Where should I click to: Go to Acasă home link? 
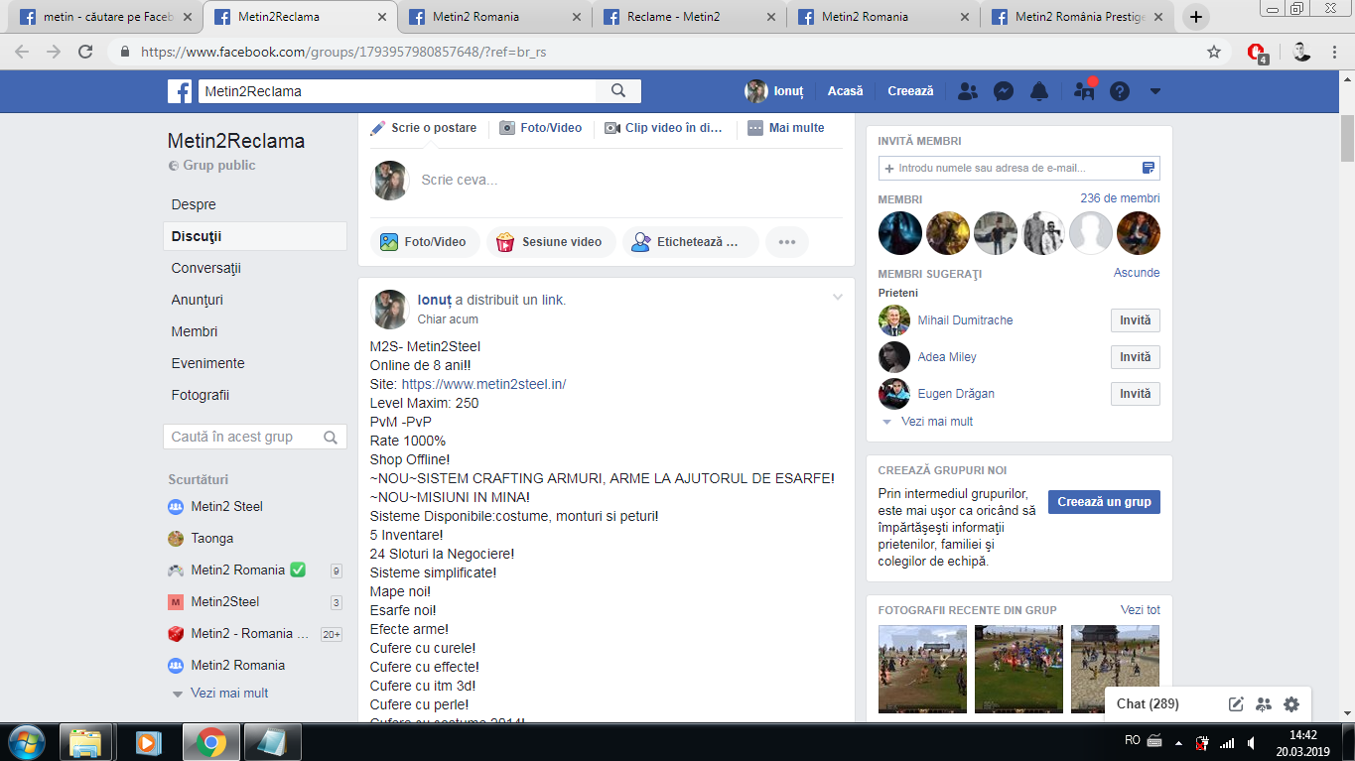point(846,91)
